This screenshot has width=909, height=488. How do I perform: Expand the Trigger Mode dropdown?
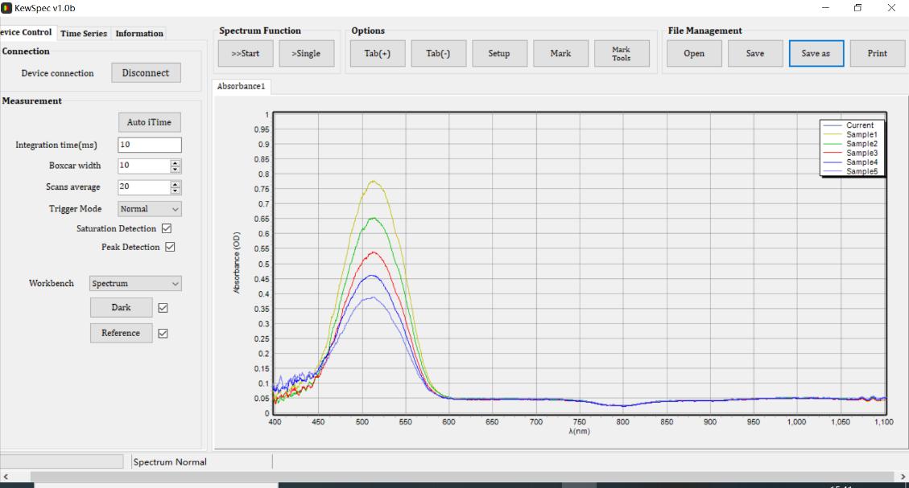pos(150,209)
